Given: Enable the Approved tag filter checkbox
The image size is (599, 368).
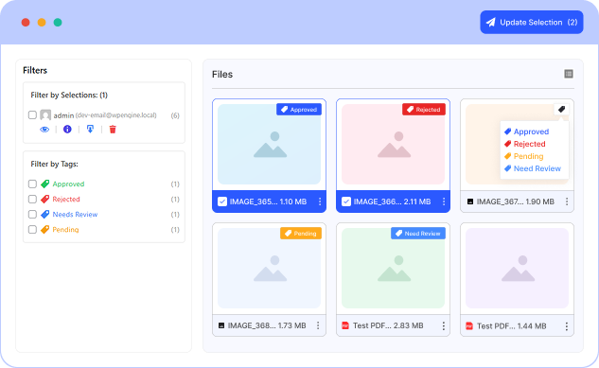Looking at the screenshot, I should click(32, 184).
